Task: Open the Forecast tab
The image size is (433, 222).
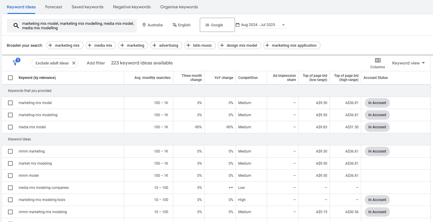Action: (53, 7)
